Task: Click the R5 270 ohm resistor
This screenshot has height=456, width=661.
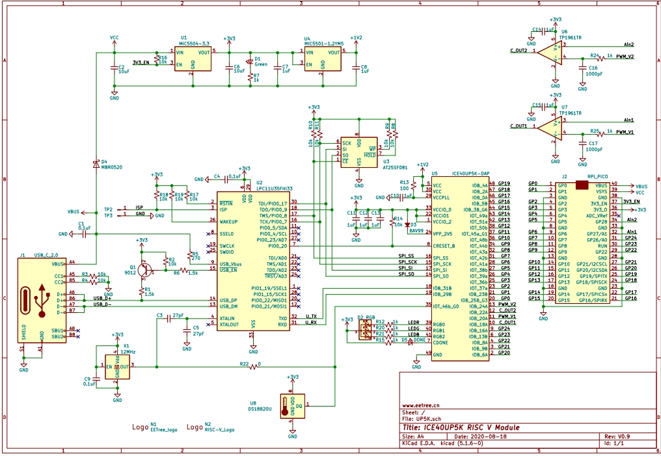Action: coord(190,256)
